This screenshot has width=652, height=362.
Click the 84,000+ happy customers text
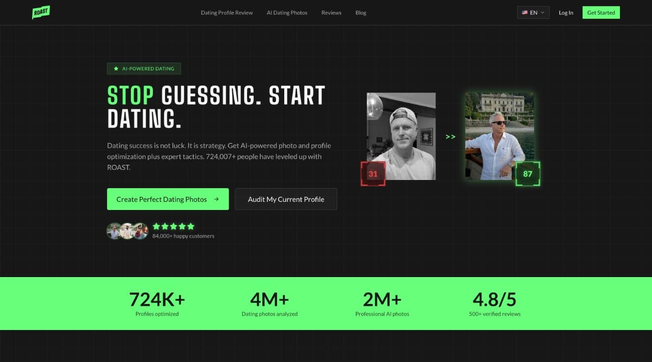click(x=183, y=236)
